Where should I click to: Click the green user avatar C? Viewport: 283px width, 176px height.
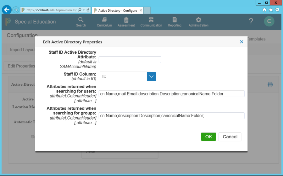click(x=269, y=21)
